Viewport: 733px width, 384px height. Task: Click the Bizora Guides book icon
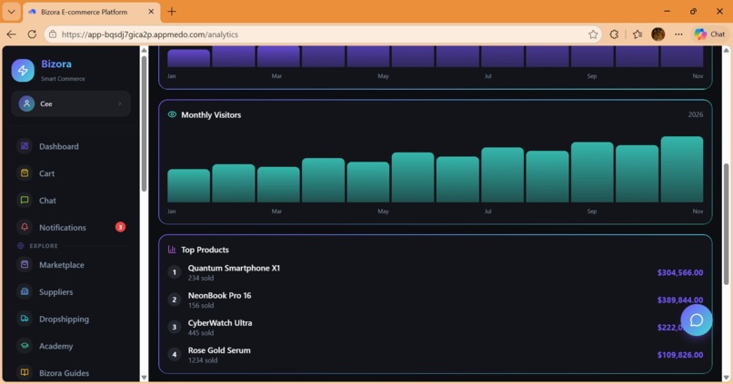click(x=25, y=373)
